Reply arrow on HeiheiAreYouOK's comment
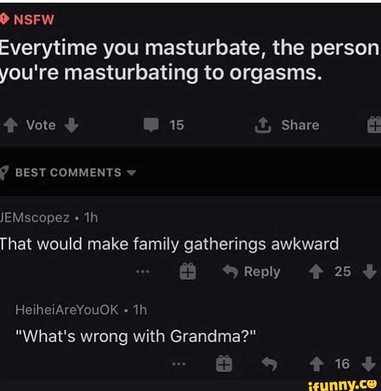Image resolution: width=381 pixels, height=391 pixels. point(269,364)
